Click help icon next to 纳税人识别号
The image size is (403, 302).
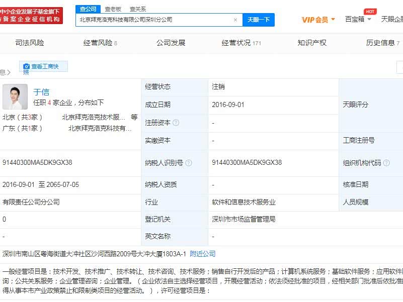tap(188, 163)
